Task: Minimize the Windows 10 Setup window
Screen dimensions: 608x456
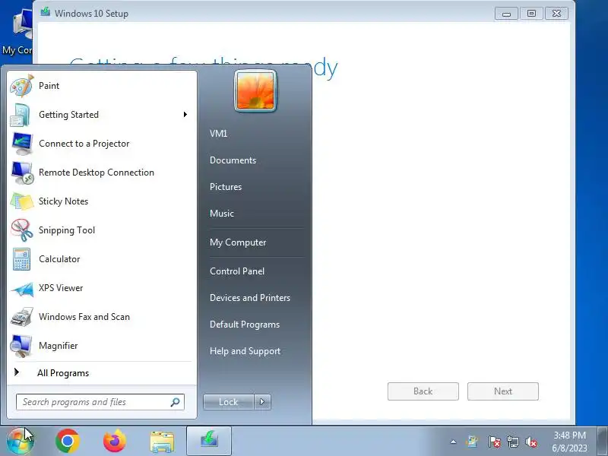Action: pos(506,14)
